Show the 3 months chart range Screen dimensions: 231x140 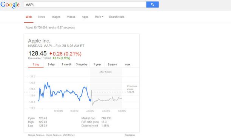point(82,65)
